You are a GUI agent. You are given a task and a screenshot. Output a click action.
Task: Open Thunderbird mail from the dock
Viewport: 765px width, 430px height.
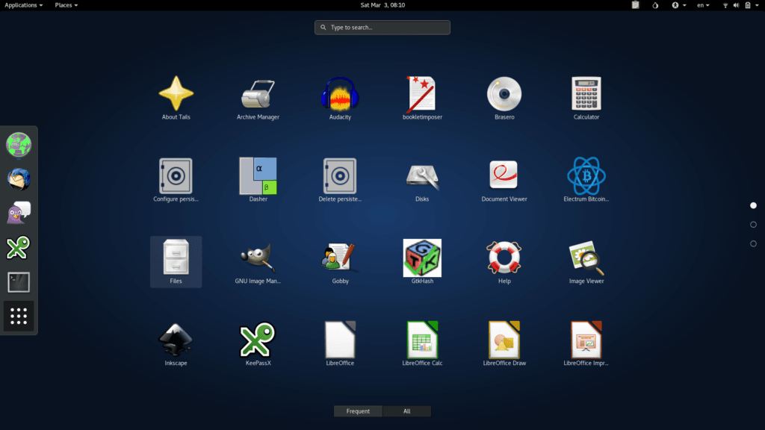(19, 178)
